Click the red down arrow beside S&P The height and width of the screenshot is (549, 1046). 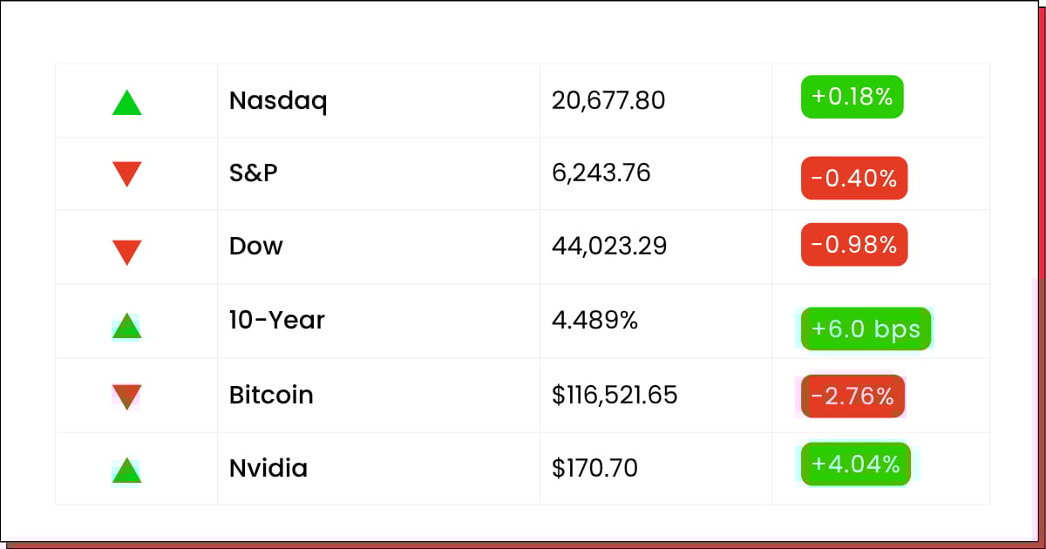(127, 174)
